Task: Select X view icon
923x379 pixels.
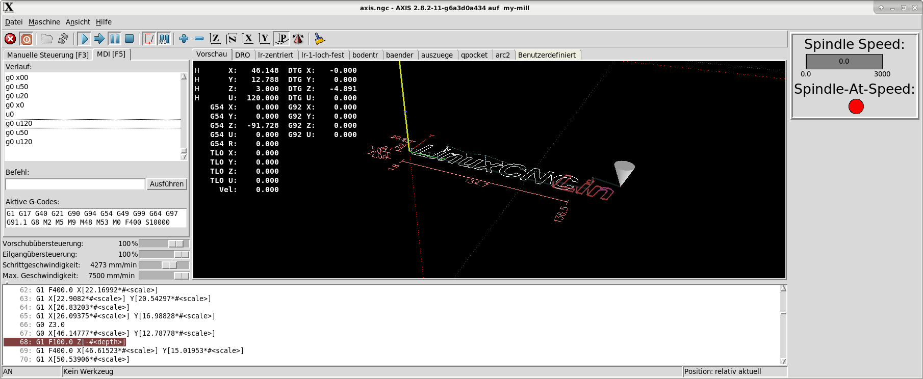Action: 248,39
